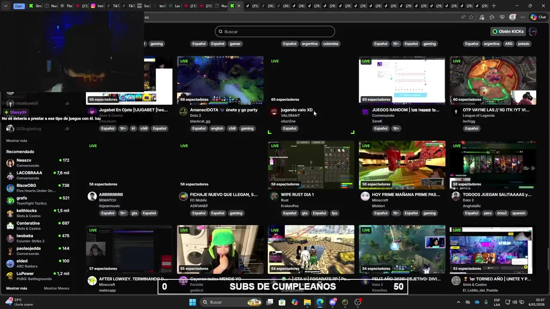Expand hidden system tray icons chevron
Screen dimensions: 550x309
pyautogui.click(x=458, y=302)
